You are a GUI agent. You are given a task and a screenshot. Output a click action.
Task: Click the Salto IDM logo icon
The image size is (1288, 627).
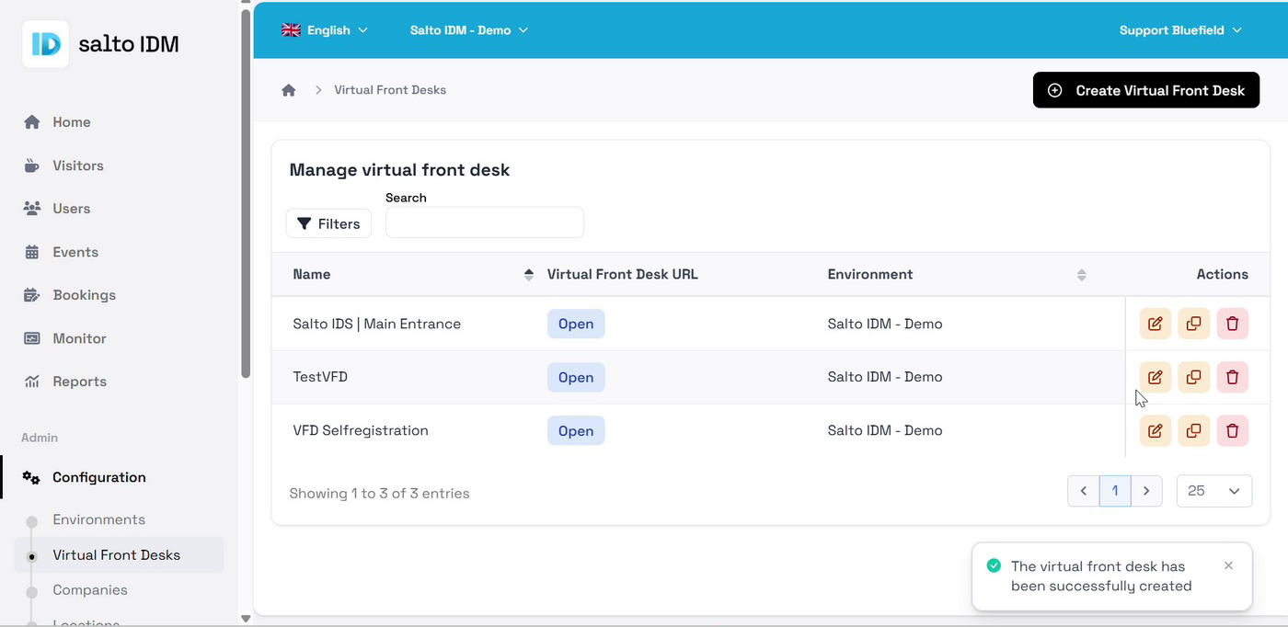click(x=45, y=44)
